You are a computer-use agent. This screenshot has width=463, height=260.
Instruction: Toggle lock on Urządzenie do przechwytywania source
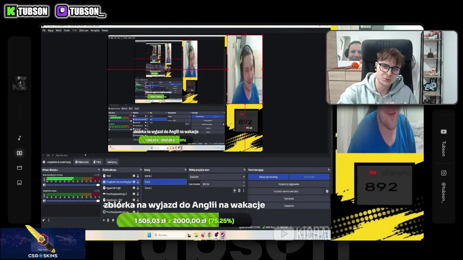[138, 182]
